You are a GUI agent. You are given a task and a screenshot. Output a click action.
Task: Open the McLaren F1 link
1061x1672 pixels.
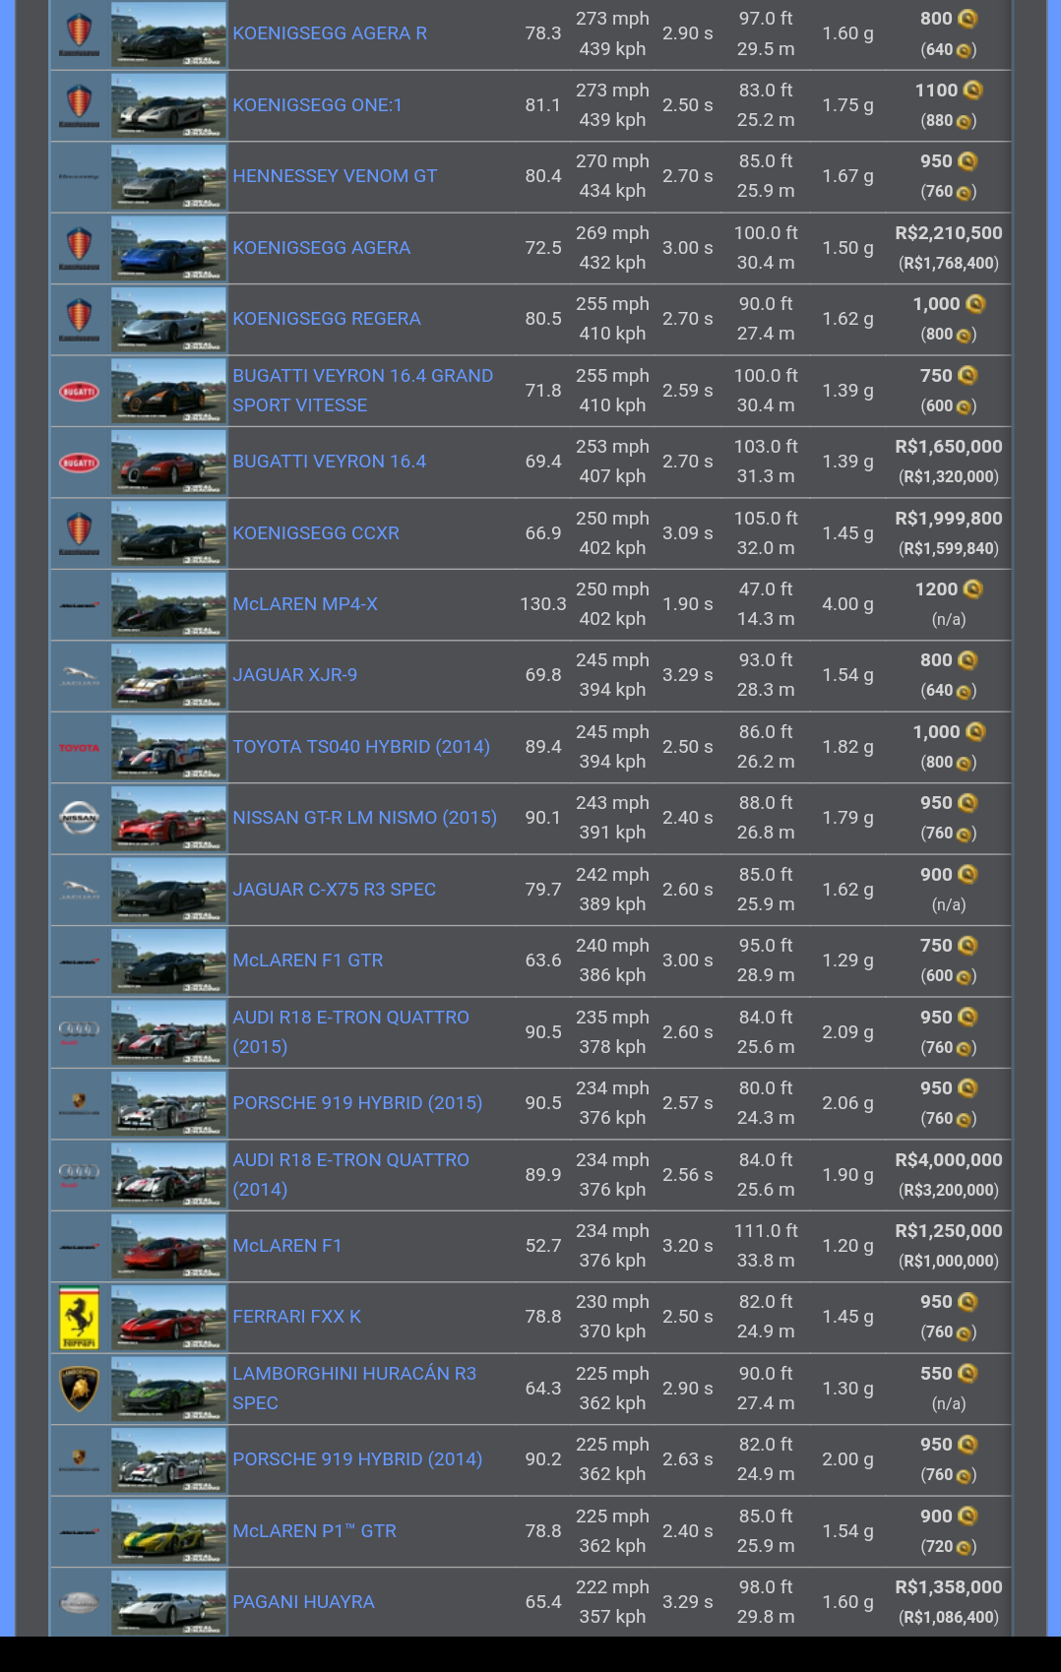pos(287,1246)
